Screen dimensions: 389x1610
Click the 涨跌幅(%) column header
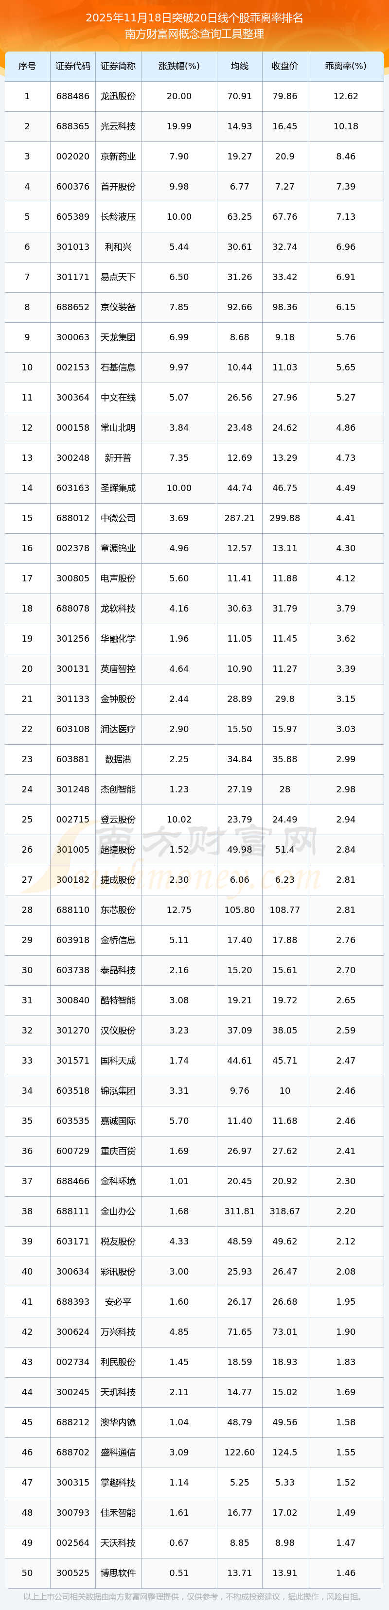[x=179, y=66]
